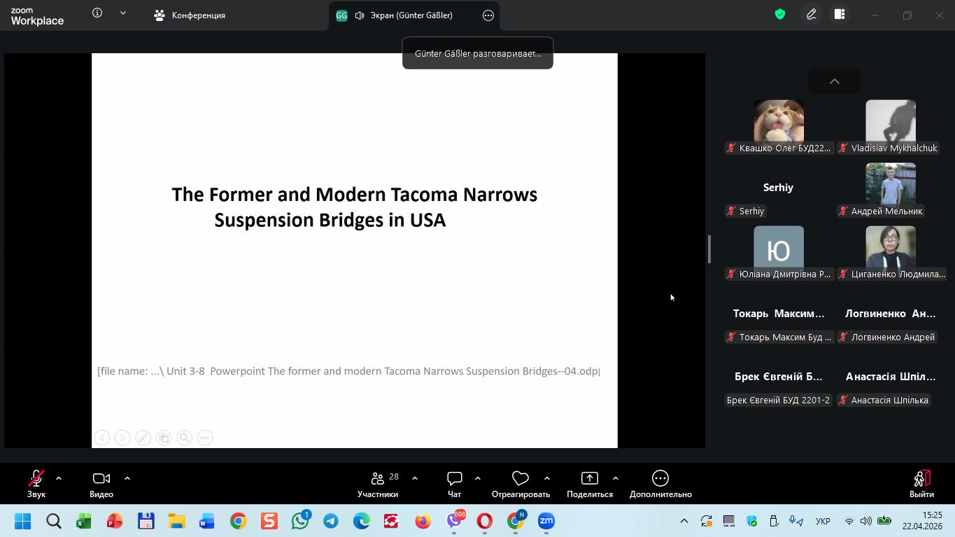The width and height of the screenshot is (955, 537).
Task: Change the view layout icon
Action: click(840, 15)
